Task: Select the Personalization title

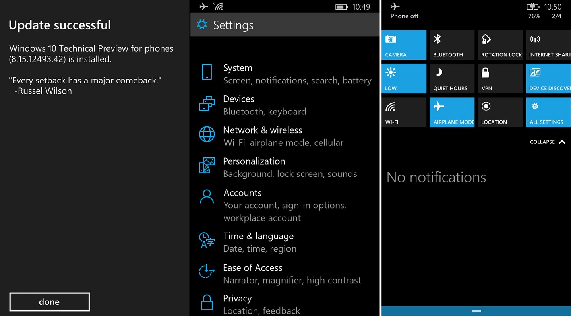Action: (254, 161)
